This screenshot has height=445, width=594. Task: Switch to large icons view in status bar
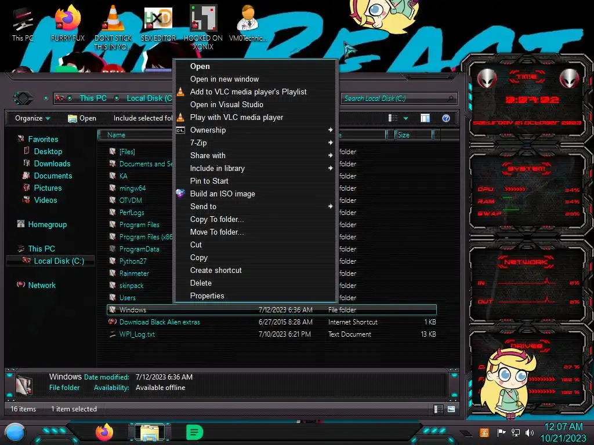451,409
